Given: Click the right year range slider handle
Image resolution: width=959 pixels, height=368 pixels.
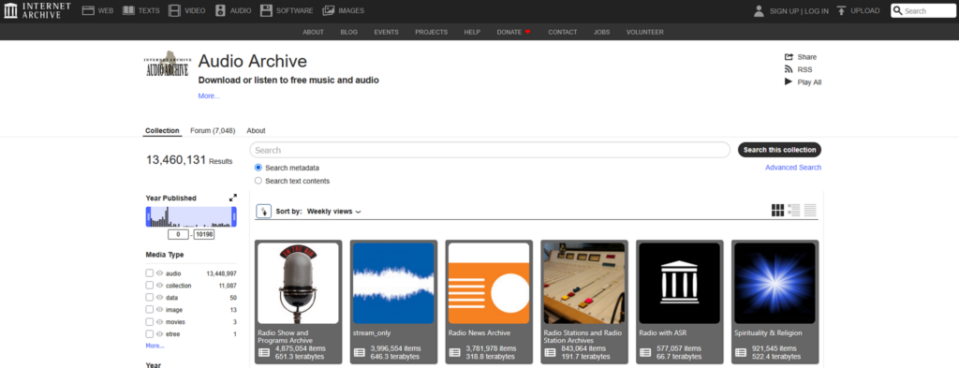Looking at the screenshot, I should [234, 216].
